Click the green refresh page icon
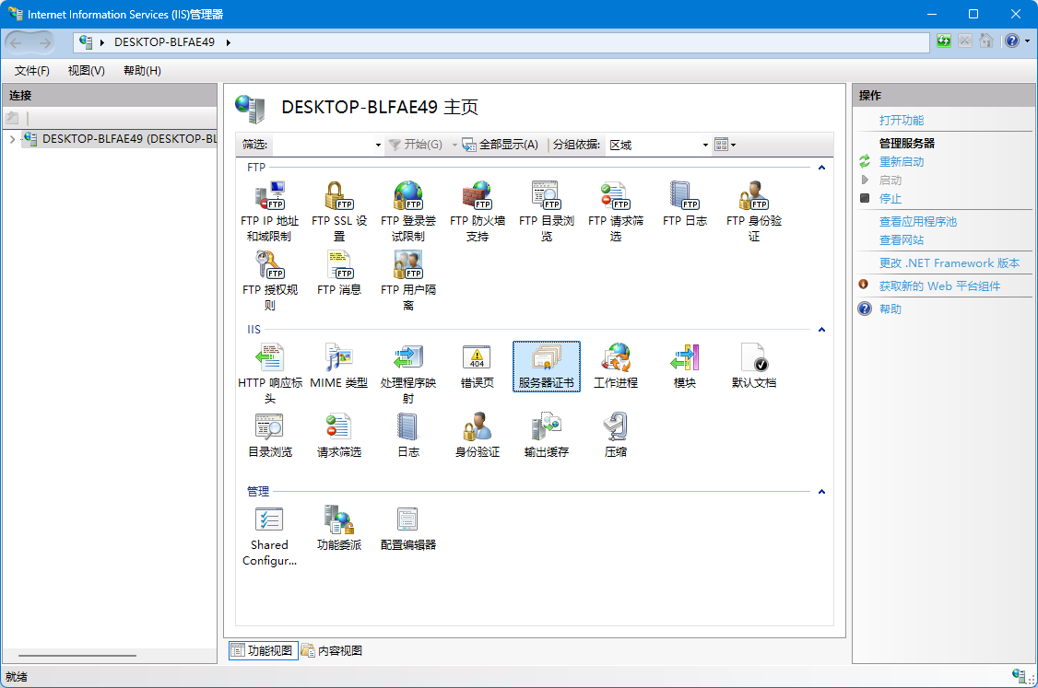1038x688 pixels. click(944, 41)
